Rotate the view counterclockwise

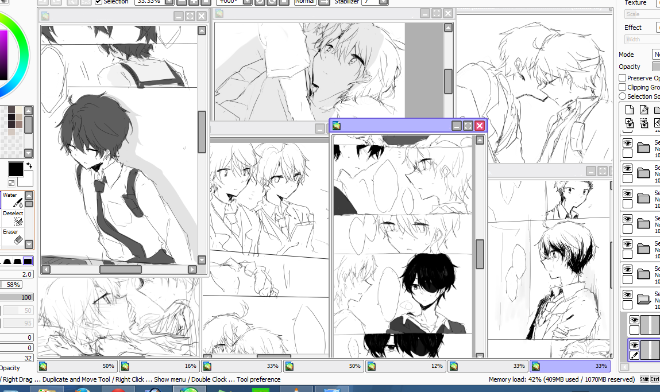click(x=260, y=2)
